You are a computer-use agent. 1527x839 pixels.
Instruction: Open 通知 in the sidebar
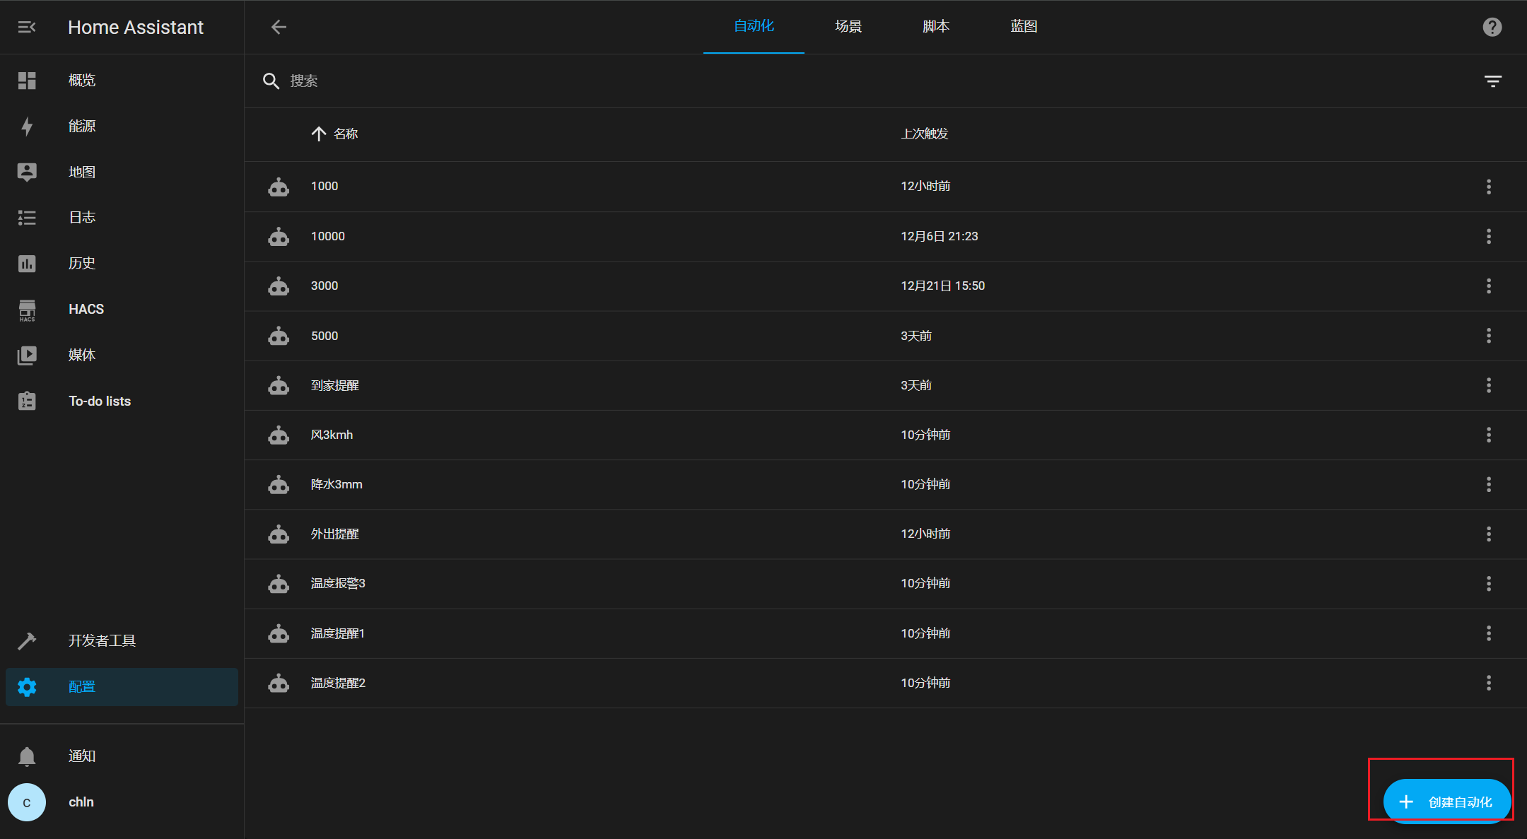coord(122,756)
